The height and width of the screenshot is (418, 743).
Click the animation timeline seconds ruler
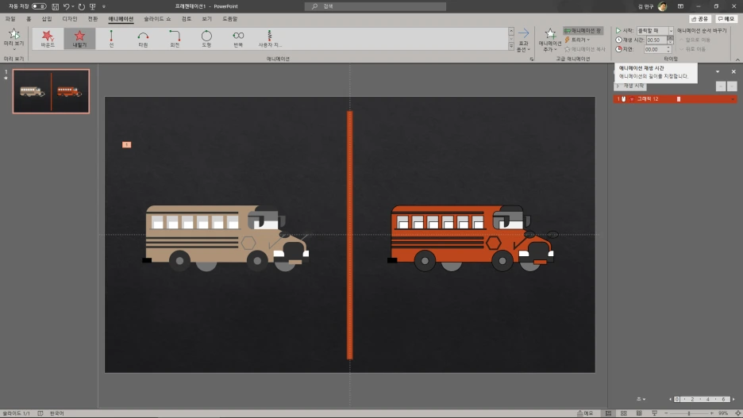(702, 399)
